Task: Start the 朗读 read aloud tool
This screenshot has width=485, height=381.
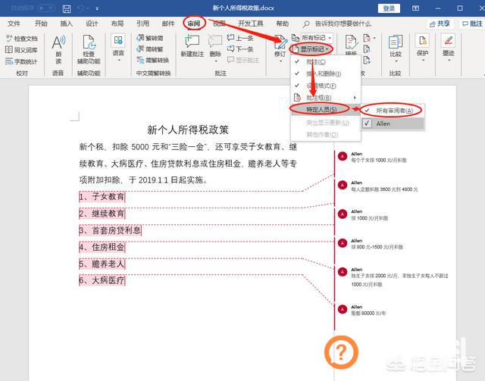Action: click(58, 49)
